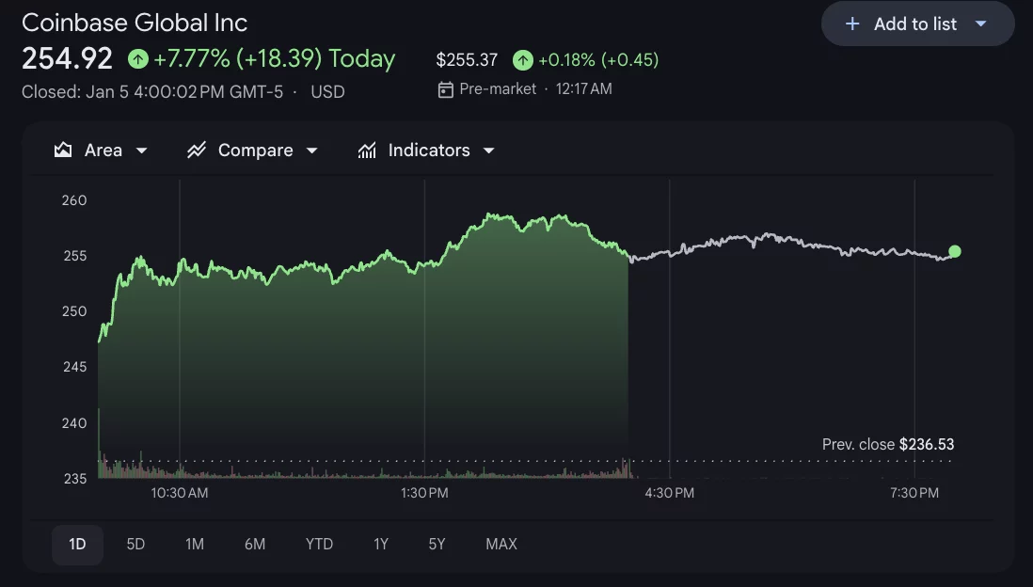The height and width of the screenshot is (587, 1033).
Task: Click the pre-market green up-arrow icon
Action: tap(522, 60)
